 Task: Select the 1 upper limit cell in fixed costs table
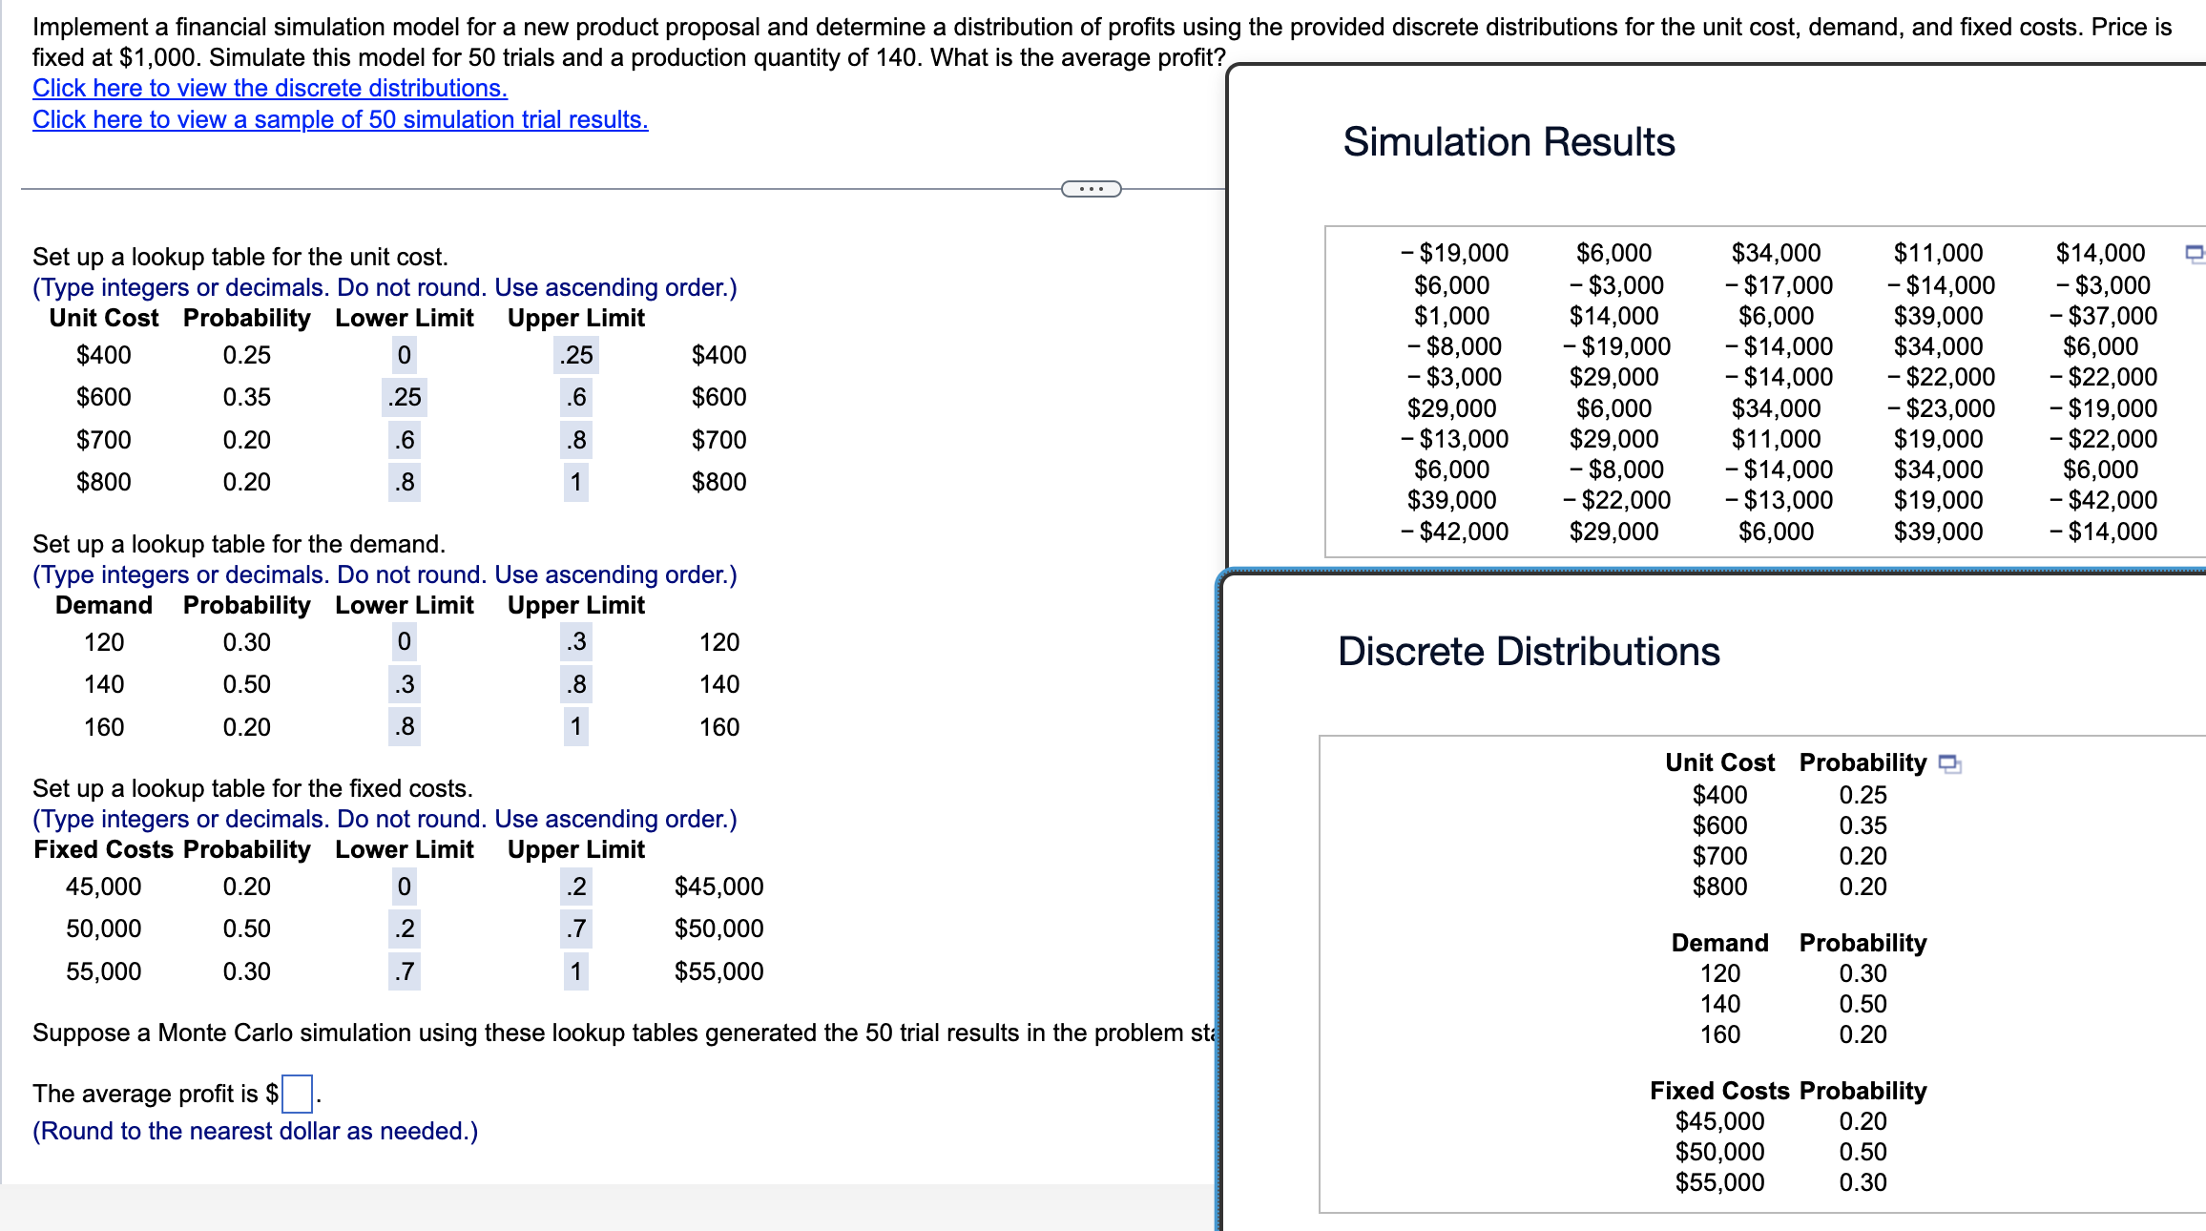[x=575, y=970]
